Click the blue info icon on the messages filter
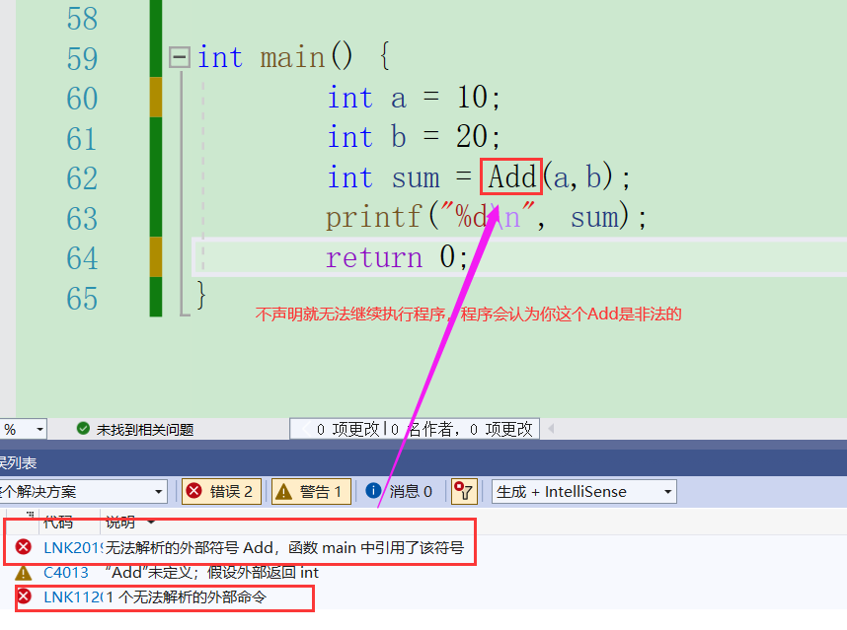Viewport: 847px width, 630px height. (x=372, y=491)
